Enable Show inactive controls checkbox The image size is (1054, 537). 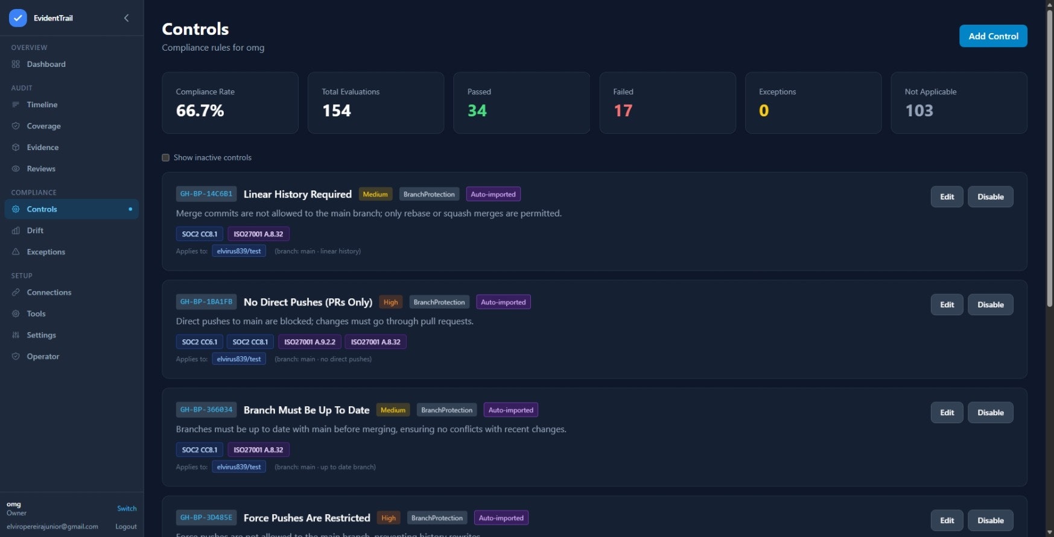coord(165,158)
